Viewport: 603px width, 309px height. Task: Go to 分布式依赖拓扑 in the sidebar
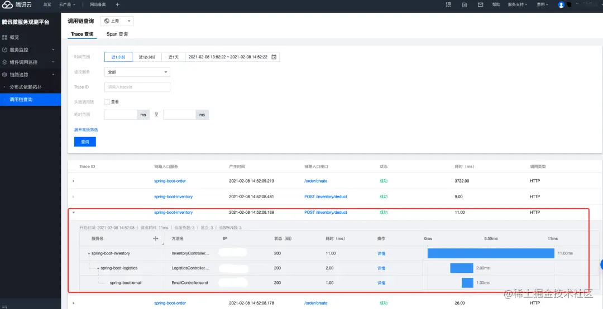[x=25, y=87]
